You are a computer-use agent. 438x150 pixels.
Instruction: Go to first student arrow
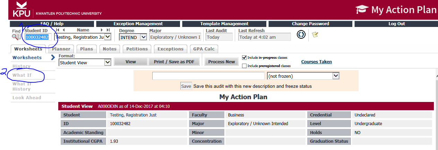(58, 30)
